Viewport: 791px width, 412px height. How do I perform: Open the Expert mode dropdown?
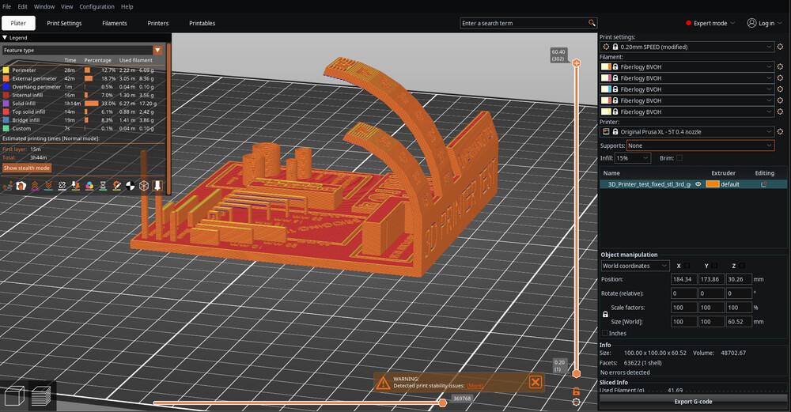click(x=710, y=23)
